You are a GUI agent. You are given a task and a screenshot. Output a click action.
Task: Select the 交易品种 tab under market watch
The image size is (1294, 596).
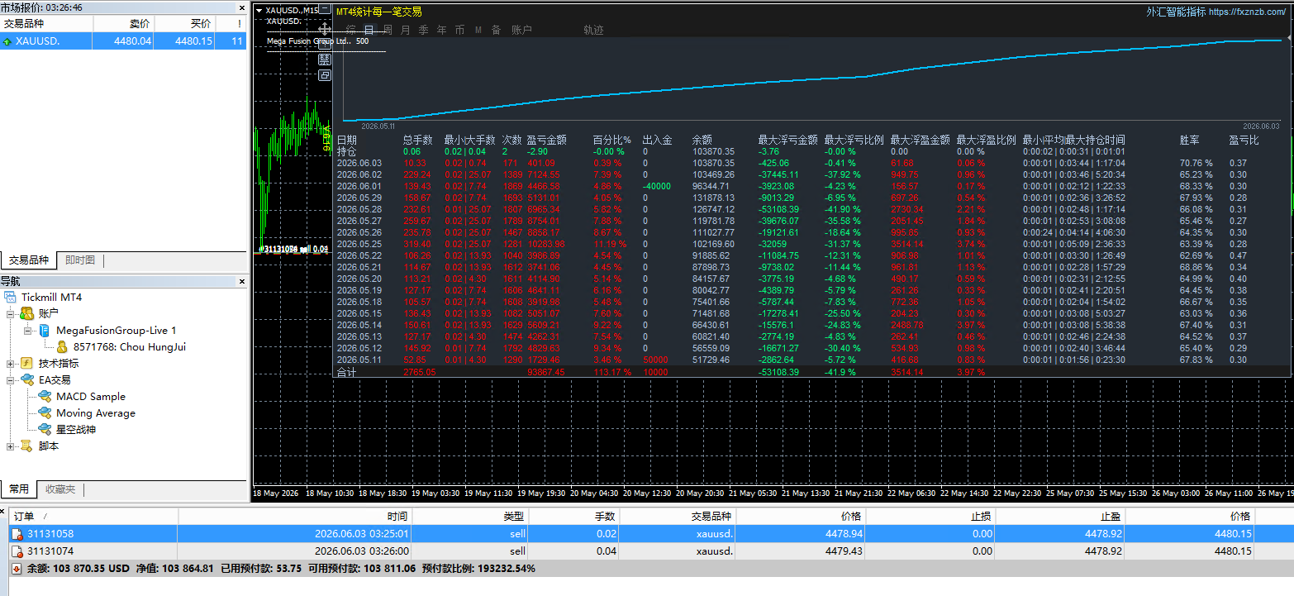click(29, 260)
